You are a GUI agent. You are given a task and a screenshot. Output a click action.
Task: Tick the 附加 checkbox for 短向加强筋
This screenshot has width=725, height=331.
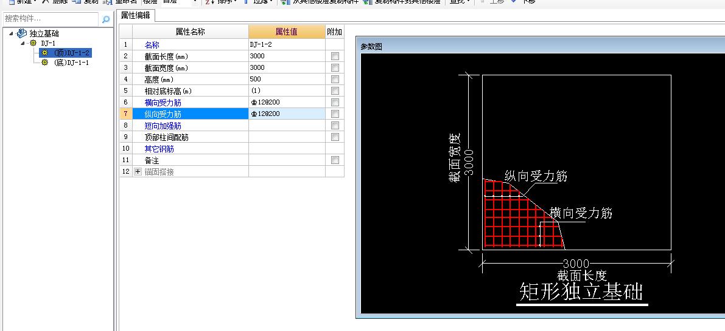click(x=335, y=125)
